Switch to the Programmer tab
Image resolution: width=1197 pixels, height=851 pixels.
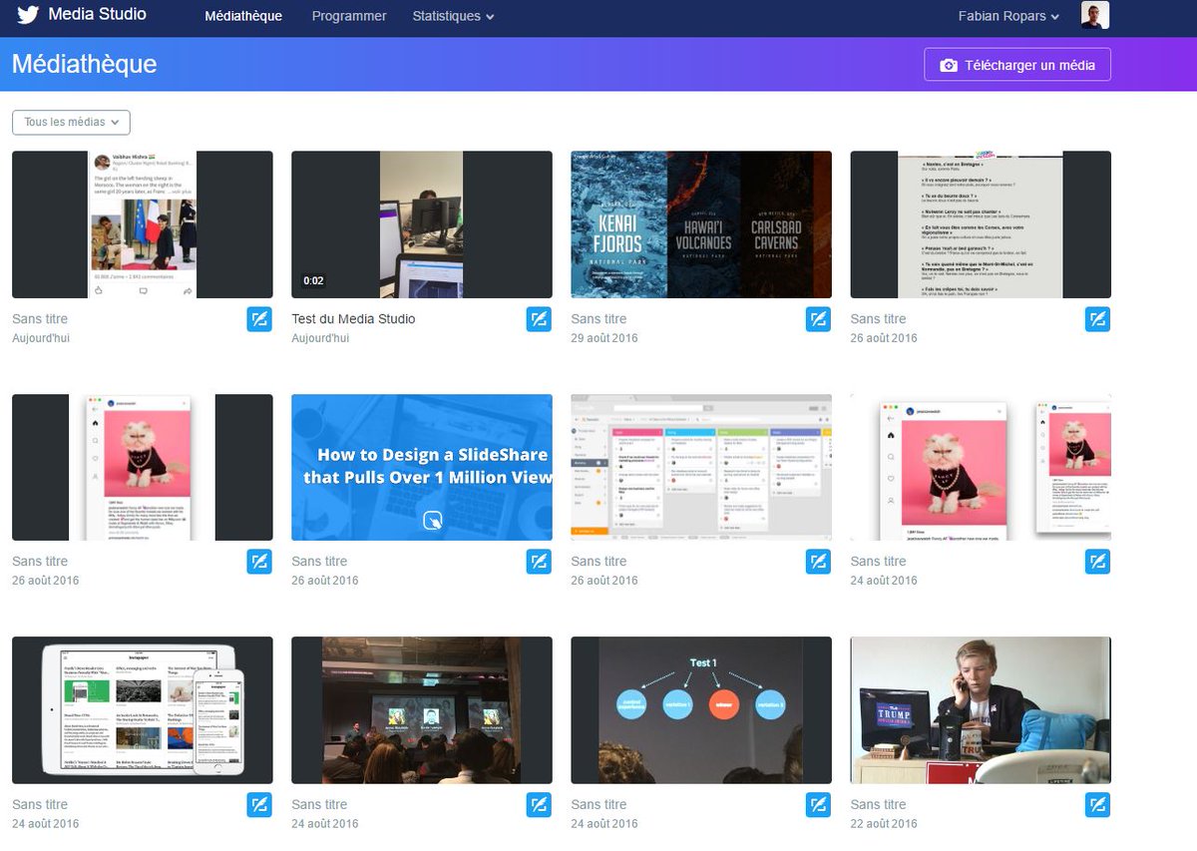[x=349, y=16]
